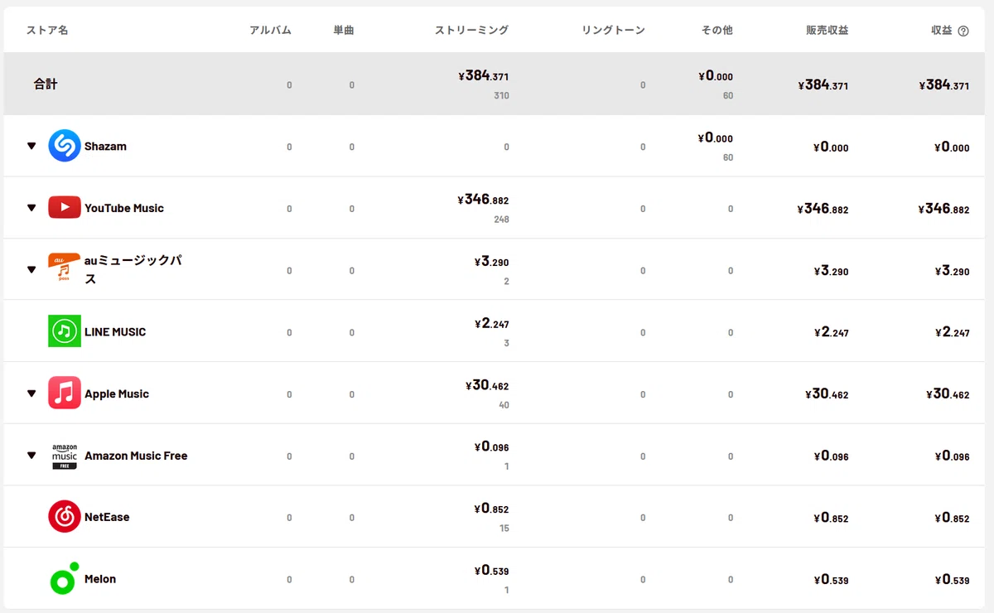Expand the Amazon Music Free row triangle
Image resolution: width=994 pixels, height=613 pixels.
(x=31, y=456)
